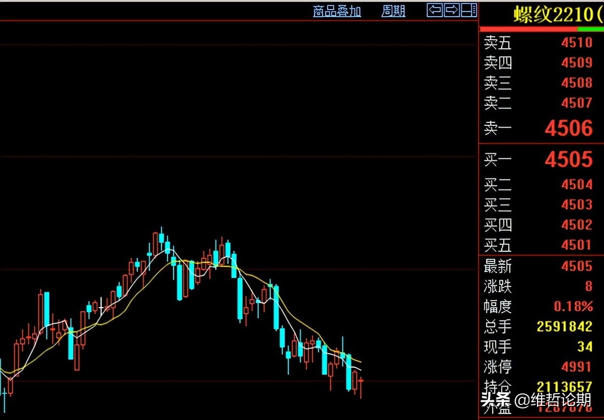This screenshot has width=604, height=420.
Task: Click the 卖三 price 4508
Action: tap(577, 83)
